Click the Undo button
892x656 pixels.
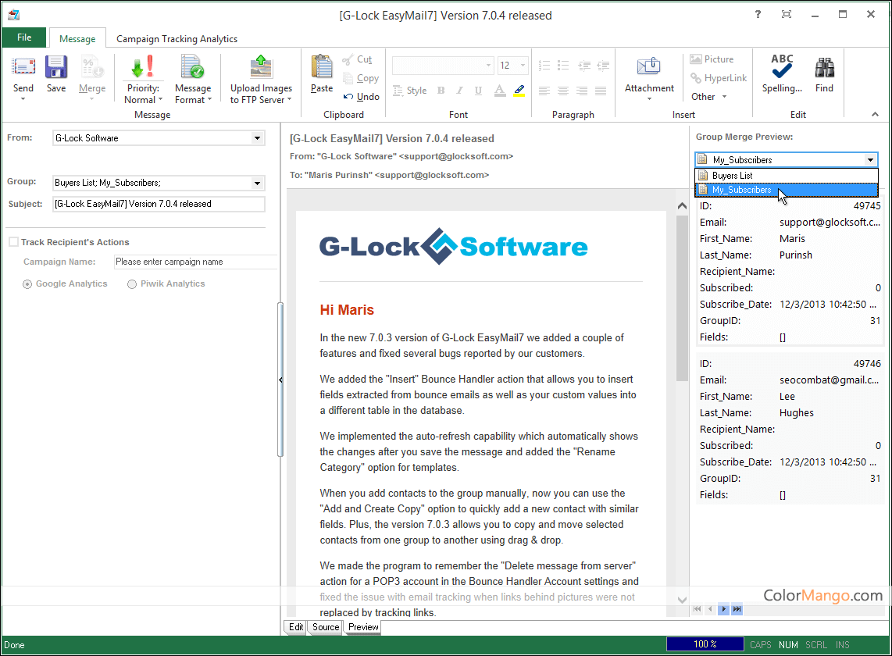pyautogui.click(x=362, y=97)
